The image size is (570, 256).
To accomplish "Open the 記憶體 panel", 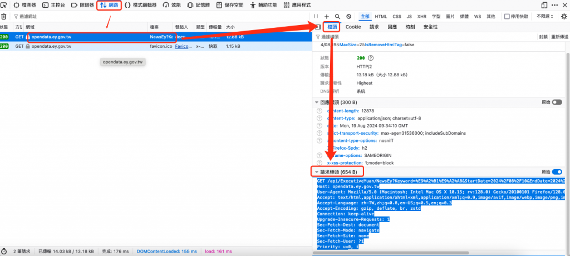I will [x=198, y=5].
